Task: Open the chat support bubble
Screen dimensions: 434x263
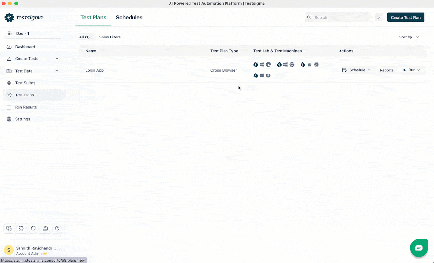Action: coord(418,248)
